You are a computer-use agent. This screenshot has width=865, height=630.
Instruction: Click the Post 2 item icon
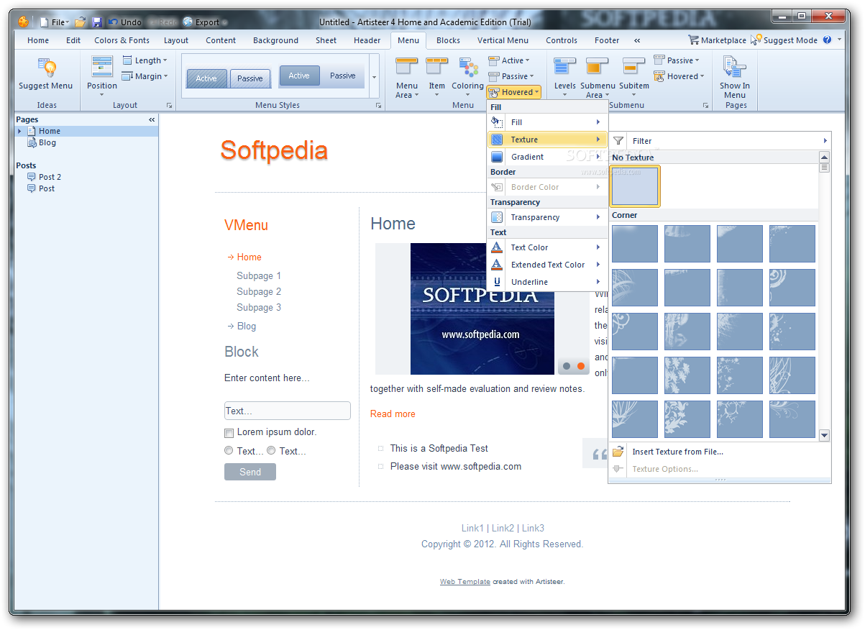point(32,177)
